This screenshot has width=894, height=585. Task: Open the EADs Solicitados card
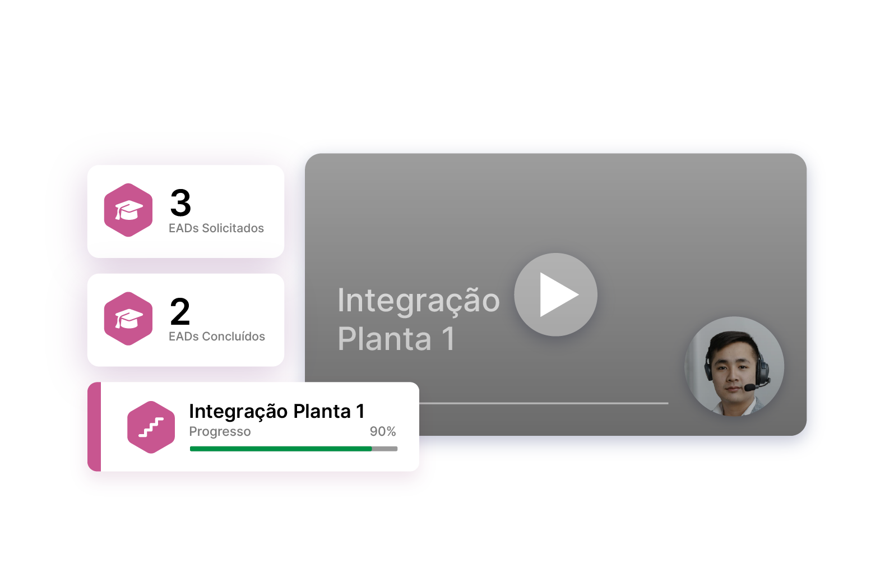(186, 211)
